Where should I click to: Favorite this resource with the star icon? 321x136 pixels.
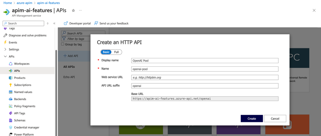click(73, 11)
